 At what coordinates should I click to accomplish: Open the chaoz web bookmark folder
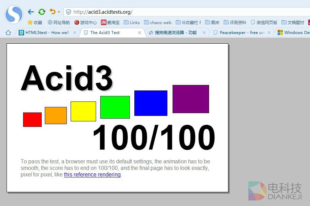coord(157,22)
